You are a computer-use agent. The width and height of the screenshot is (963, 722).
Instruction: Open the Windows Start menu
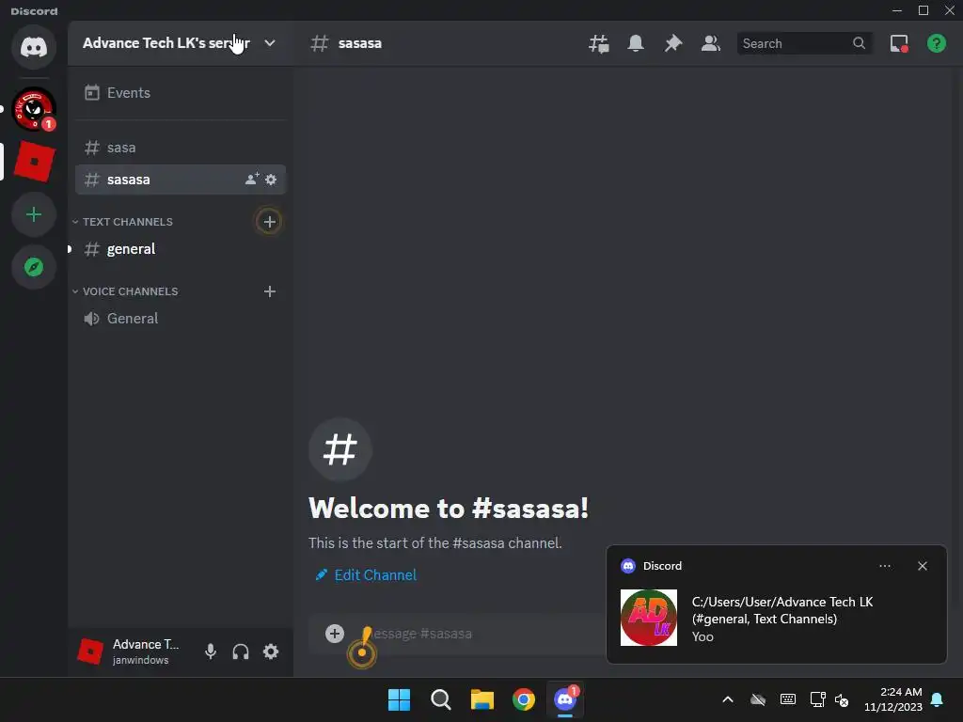[x=399, y=699]
